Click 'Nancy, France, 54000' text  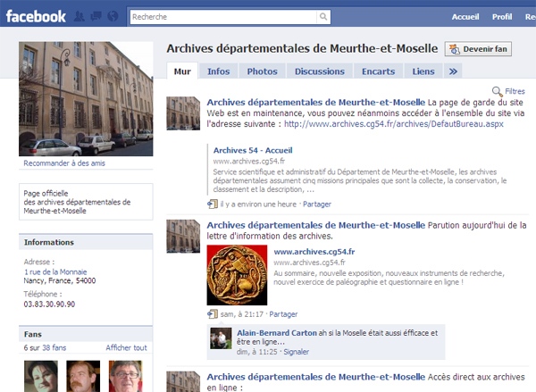coord(60,280)
